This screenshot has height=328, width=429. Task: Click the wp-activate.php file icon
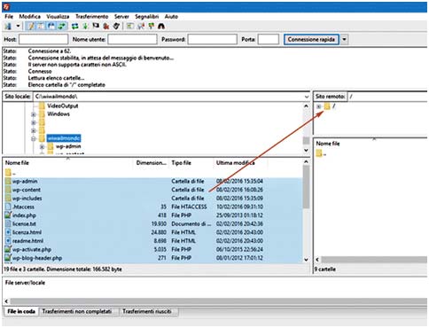click(8, 249)
